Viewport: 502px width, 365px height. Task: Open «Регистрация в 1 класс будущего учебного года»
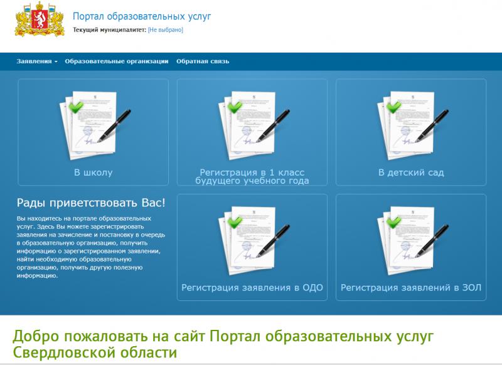[x=252, y=176]
